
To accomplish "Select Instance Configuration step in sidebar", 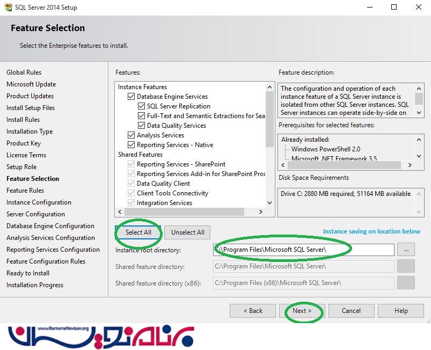I will click(39, 202).
